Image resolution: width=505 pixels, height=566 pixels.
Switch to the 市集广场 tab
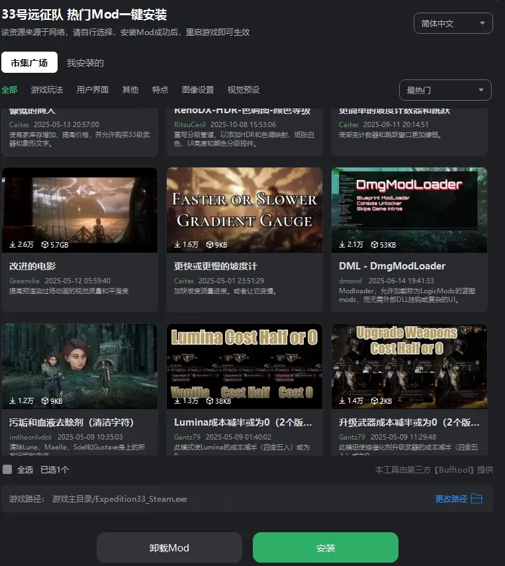pos(29,62)
